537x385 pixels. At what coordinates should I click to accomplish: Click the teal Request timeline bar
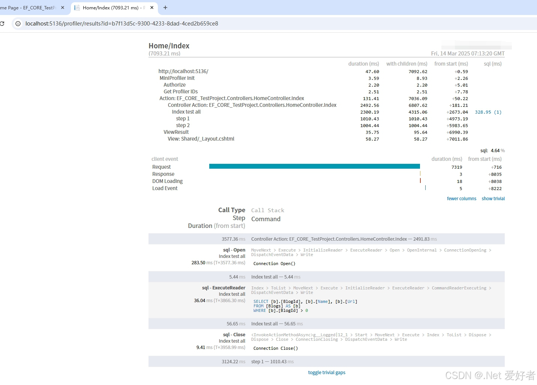(x=314, y=166)
